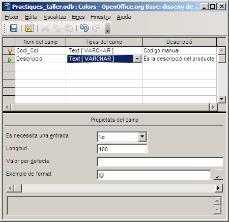Click the Paste clipboard icon

click(x=69, y=28)
